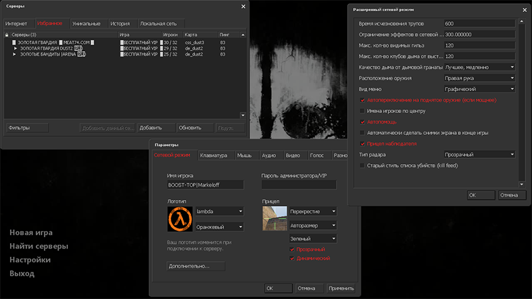This screenshot has width=532, height=299.
Task: Open the Перекрестие crosshair type dropdown
Action: pyautogui.click(x=313, y=211)
